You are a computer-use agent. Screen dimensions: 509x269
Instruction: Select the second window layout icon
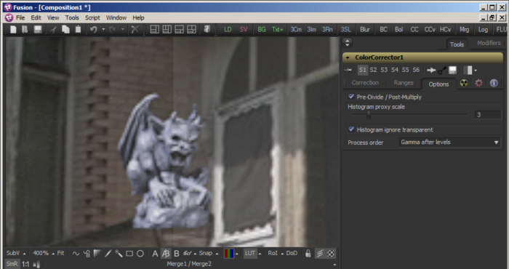pyautogui.click(x=167, y=30)
